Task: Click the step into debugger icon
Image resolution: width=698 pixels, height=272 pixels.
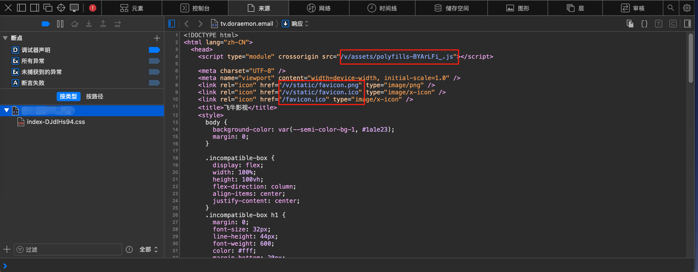Action: click(x=89, y=24)
